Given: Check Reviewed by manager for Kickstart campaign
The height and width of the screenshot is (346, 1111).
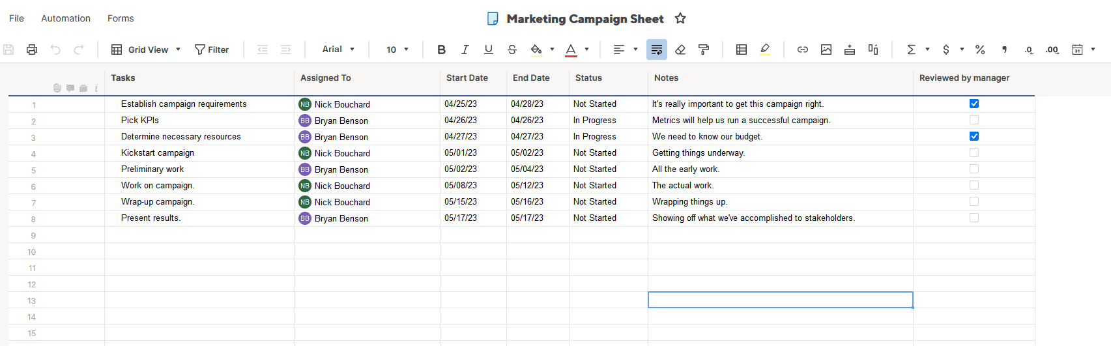Looking at the screenshot, I should point(974,152).
